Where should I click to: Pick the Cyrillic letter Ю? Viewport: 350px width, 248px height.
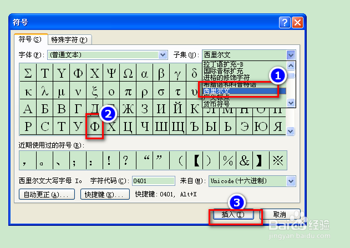point(261,126)
